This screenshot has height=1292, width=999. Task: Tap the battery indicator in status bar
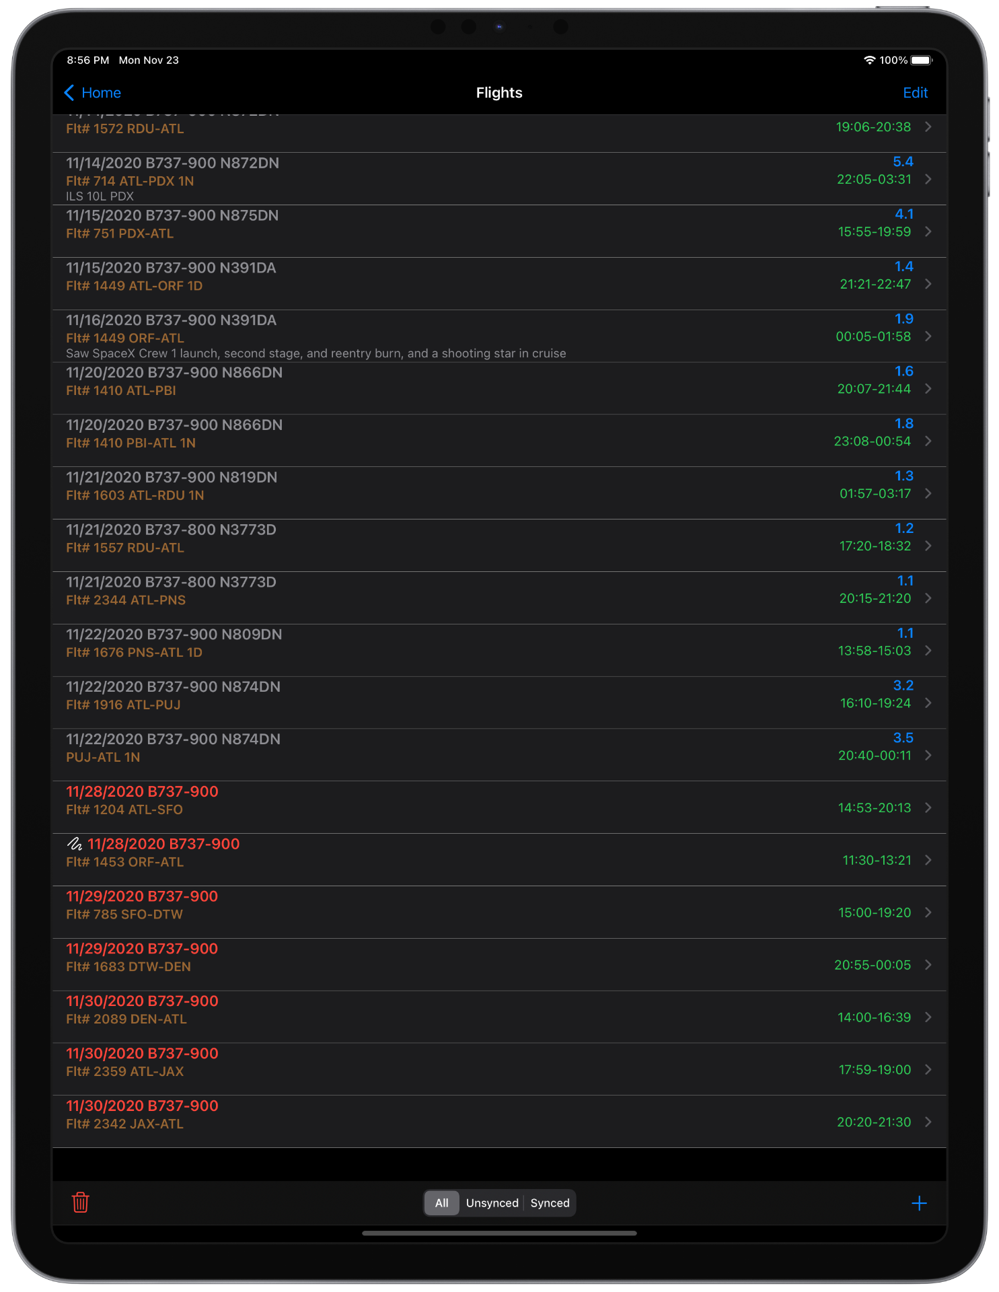click(x=922, y=61)
